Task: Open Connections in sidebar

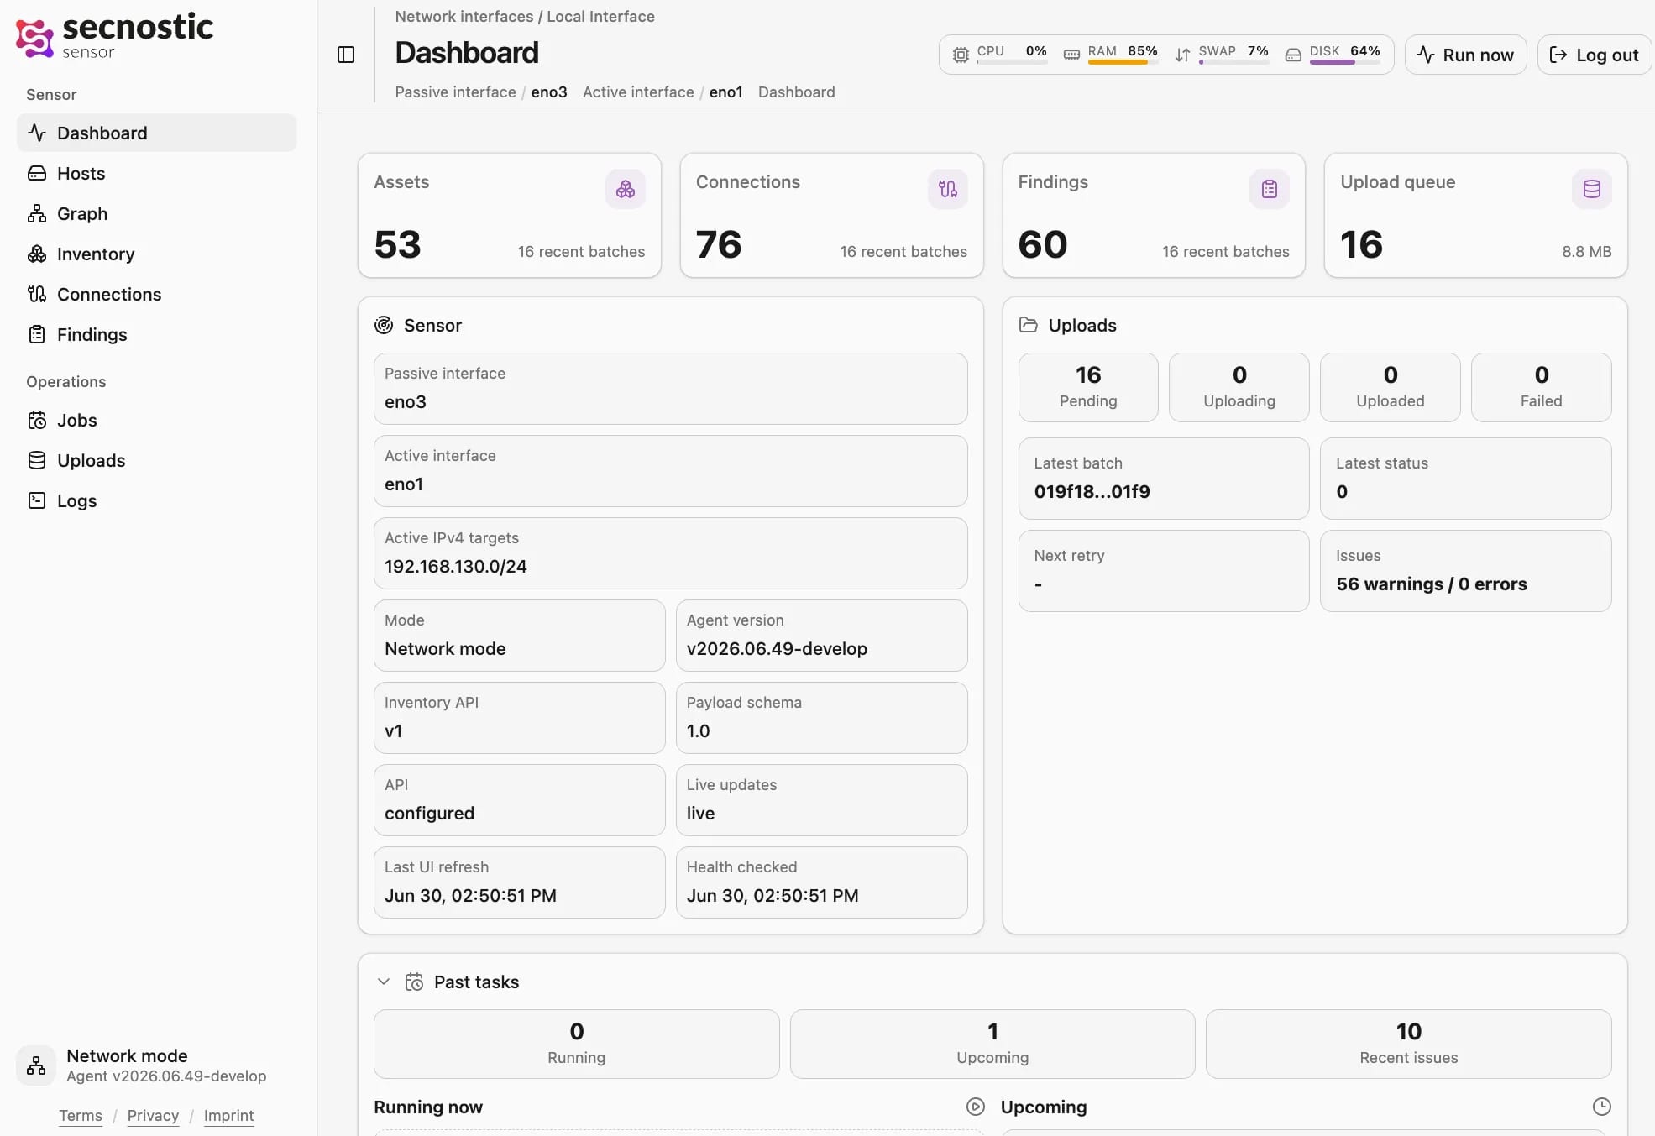Action: coord(156,294)
